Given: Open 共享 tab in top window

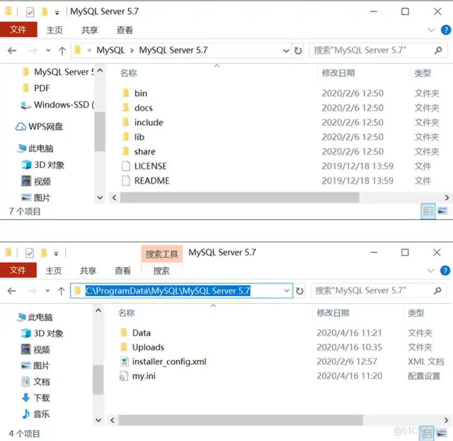Looking at the screenshot, I should 89,30.
